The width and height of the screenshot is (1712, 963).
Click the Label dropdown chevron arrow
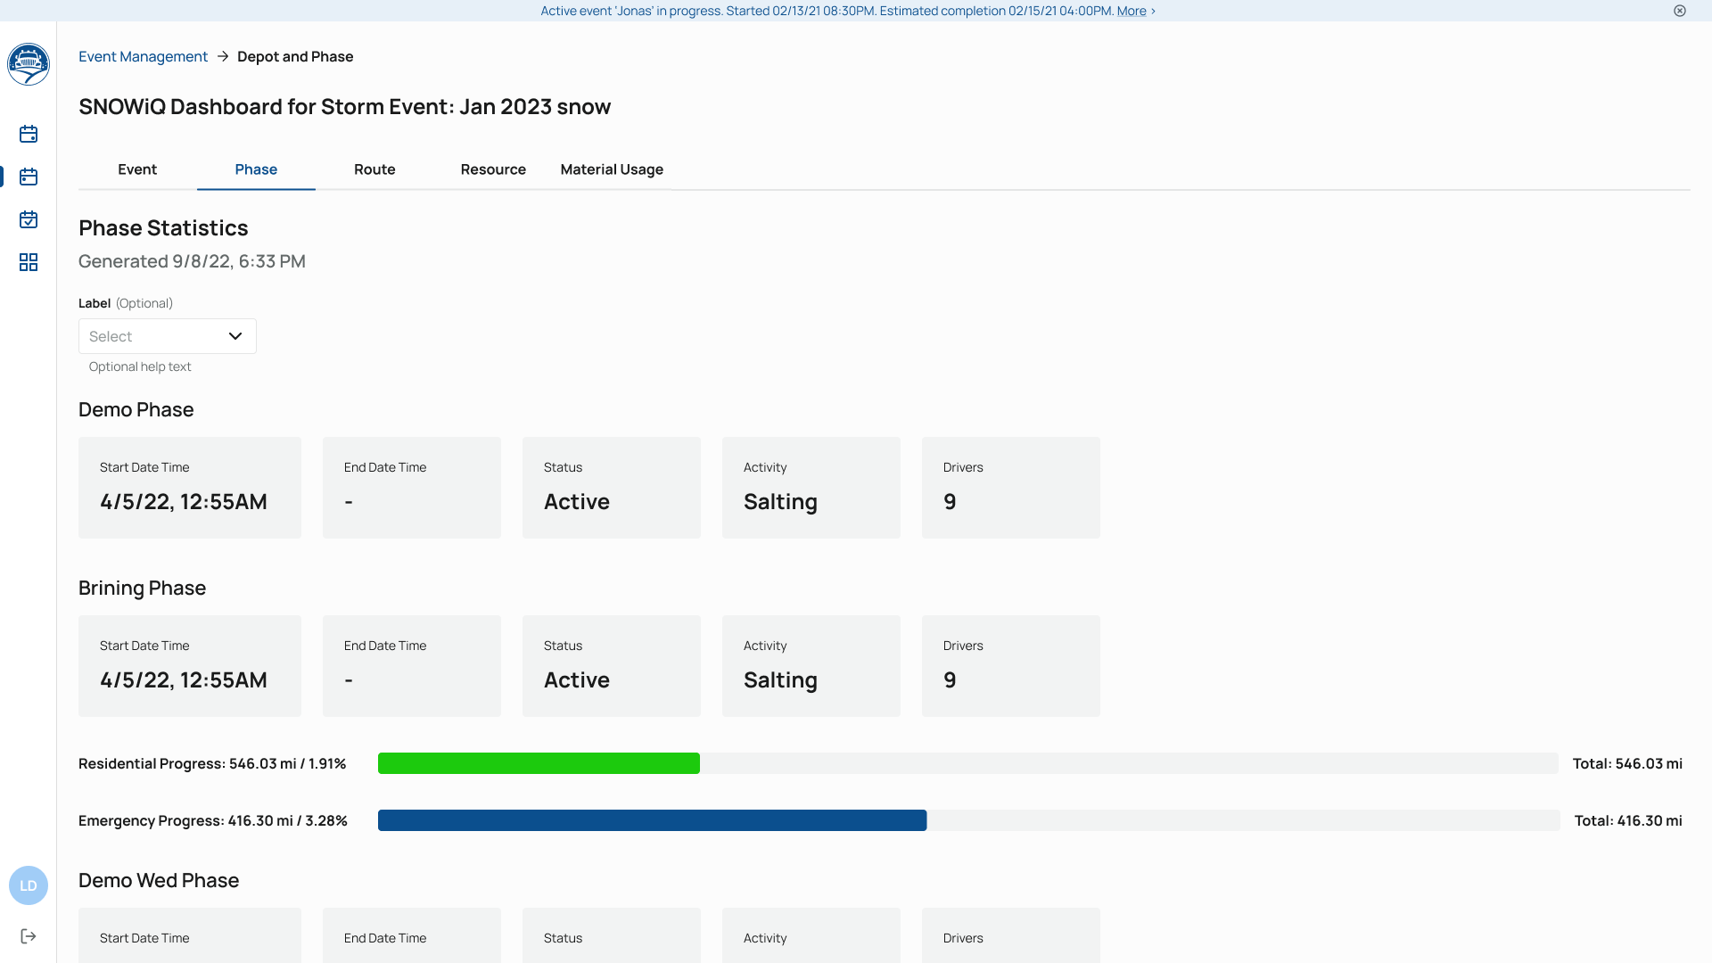235,336
